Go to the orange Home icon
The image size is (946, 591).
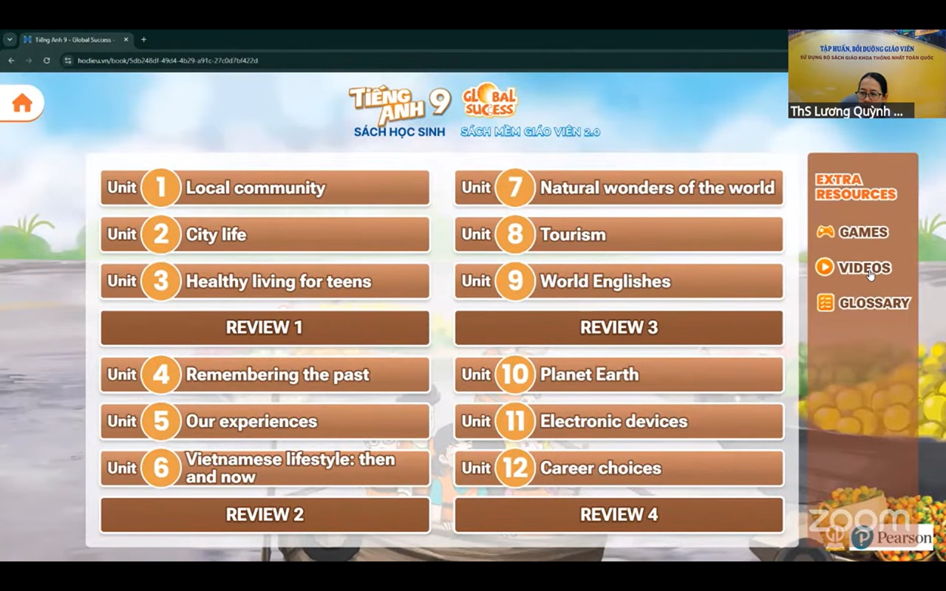[x=22, y=103]
